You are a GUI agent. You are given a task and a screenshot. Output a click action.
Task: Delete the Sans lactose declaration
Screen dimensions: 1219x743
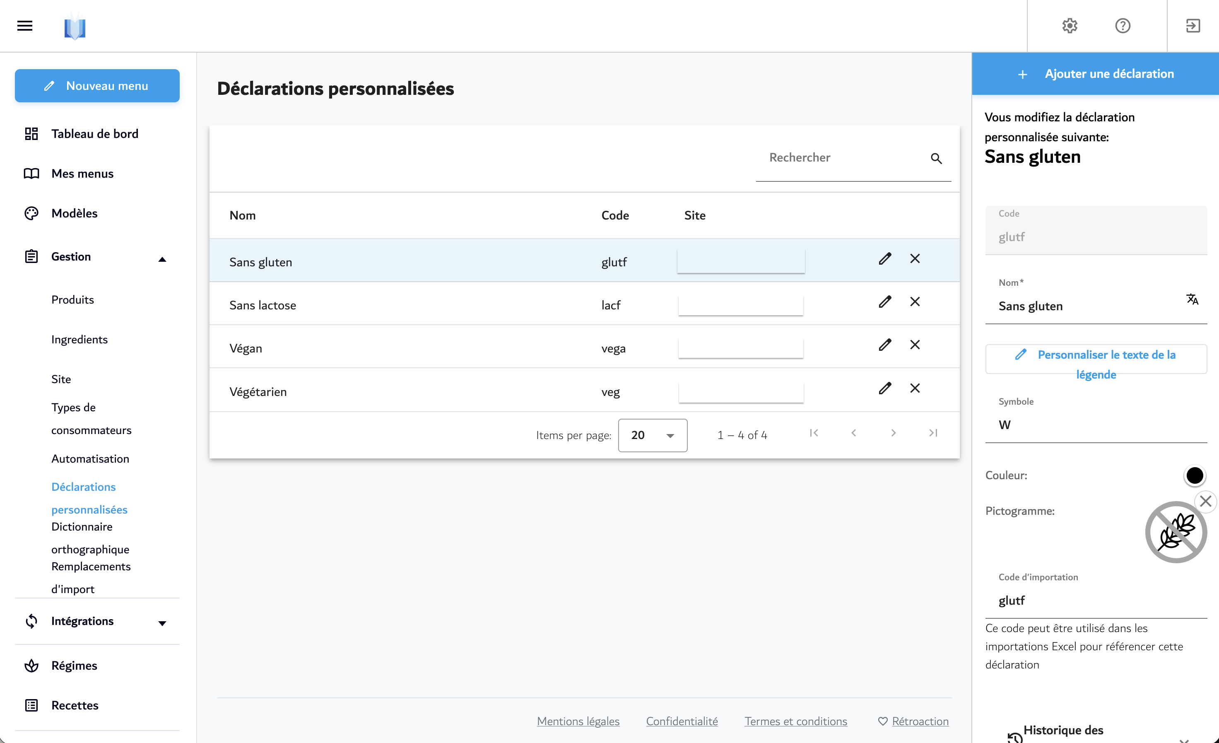(x=915, y=301)
